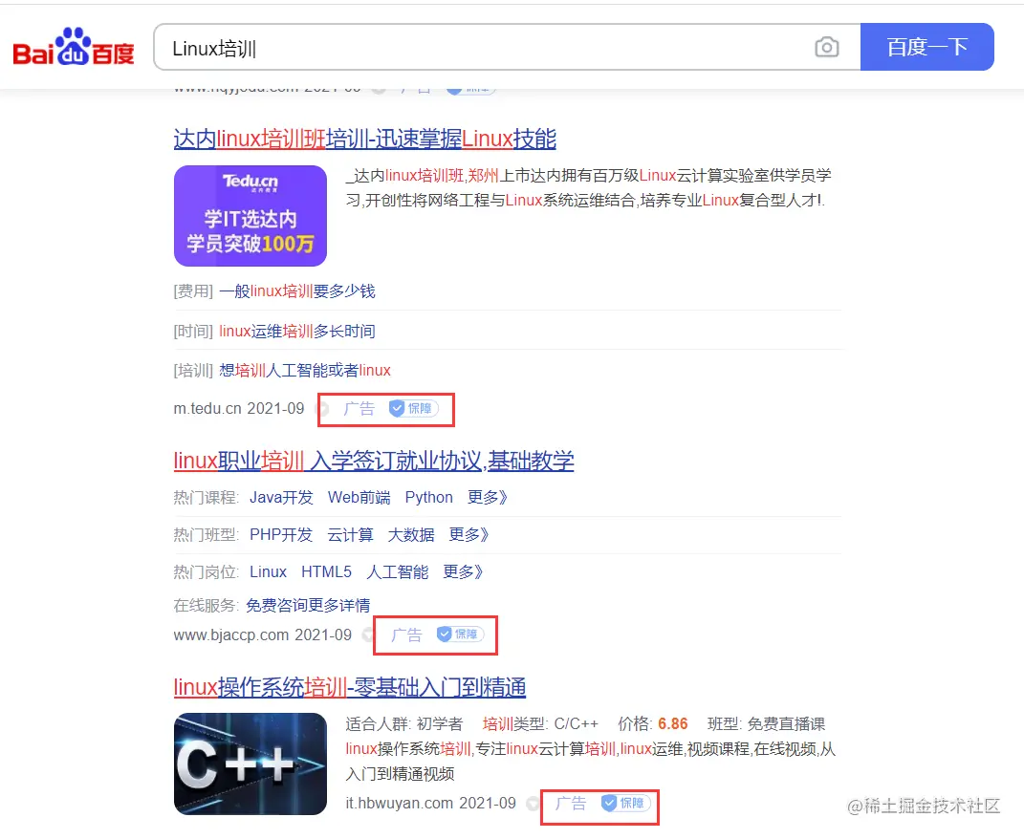Viewport: 1024px width, 839px height.
Task: Open the linux职业培训 result title
Action: click(374, 461)
